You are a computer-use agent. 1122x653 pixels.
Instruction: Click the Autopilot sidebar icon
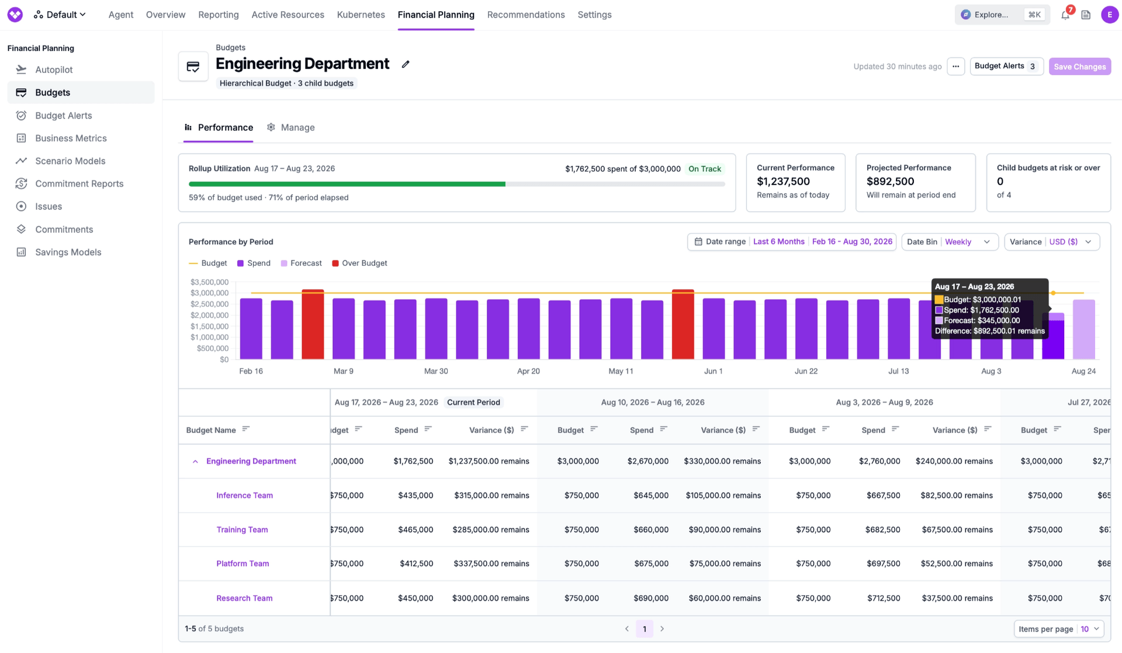[x=21, y=70]
